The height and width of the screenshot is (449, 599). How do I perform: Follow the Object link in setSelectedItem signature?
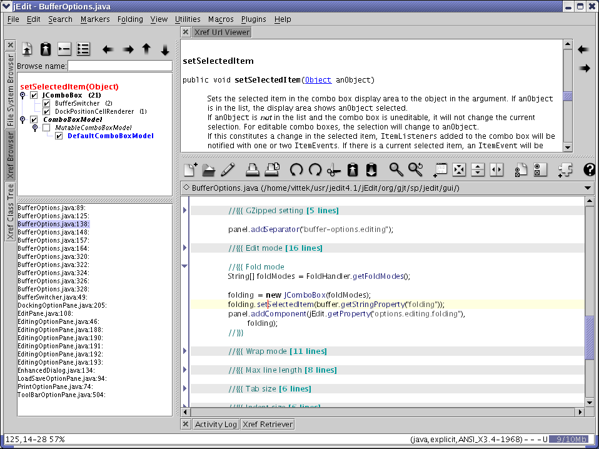pos(318,80)
